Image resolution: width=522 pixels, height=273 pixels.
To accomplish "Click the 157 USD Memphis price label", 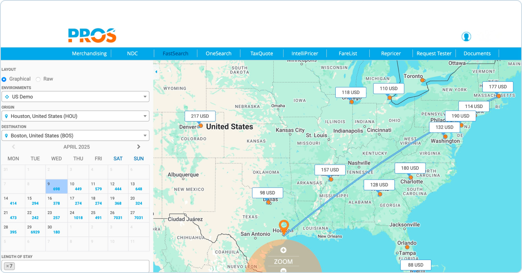I will tap(330, 170).
